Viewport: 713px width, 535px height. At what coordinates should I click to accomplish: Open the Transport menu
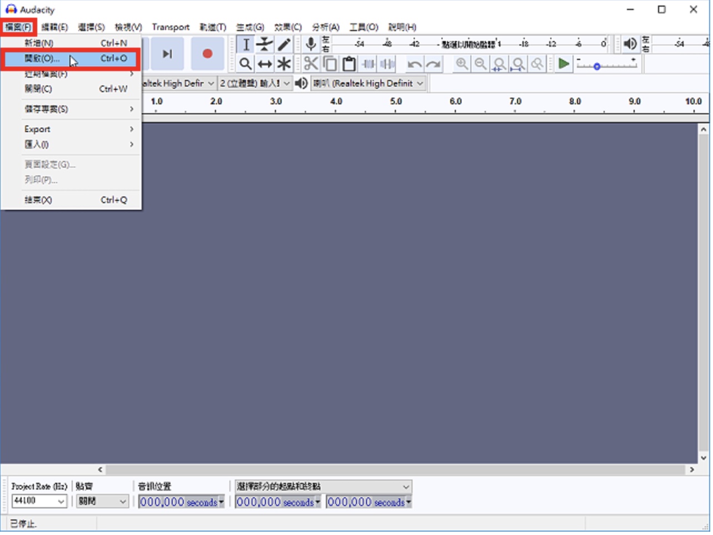170,27
